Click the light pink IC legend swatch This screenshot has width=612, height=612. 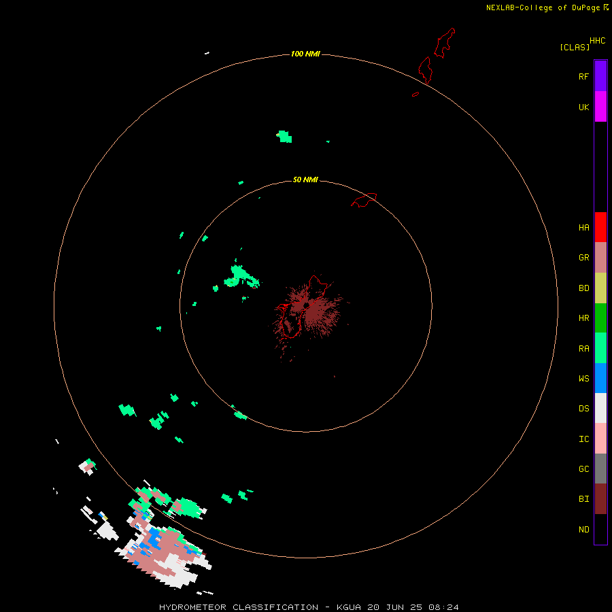600,439
